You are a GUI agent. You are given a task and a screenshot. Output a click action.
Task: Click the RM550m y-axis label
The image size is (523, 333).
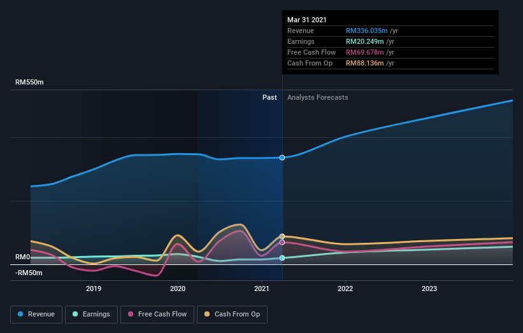[29, 82]
